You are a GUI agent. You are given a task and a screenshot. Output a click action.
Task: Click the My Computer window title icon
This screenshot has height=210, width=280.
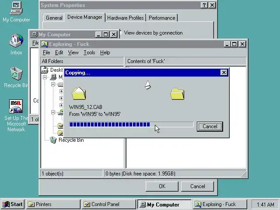[x=34, y=34]
